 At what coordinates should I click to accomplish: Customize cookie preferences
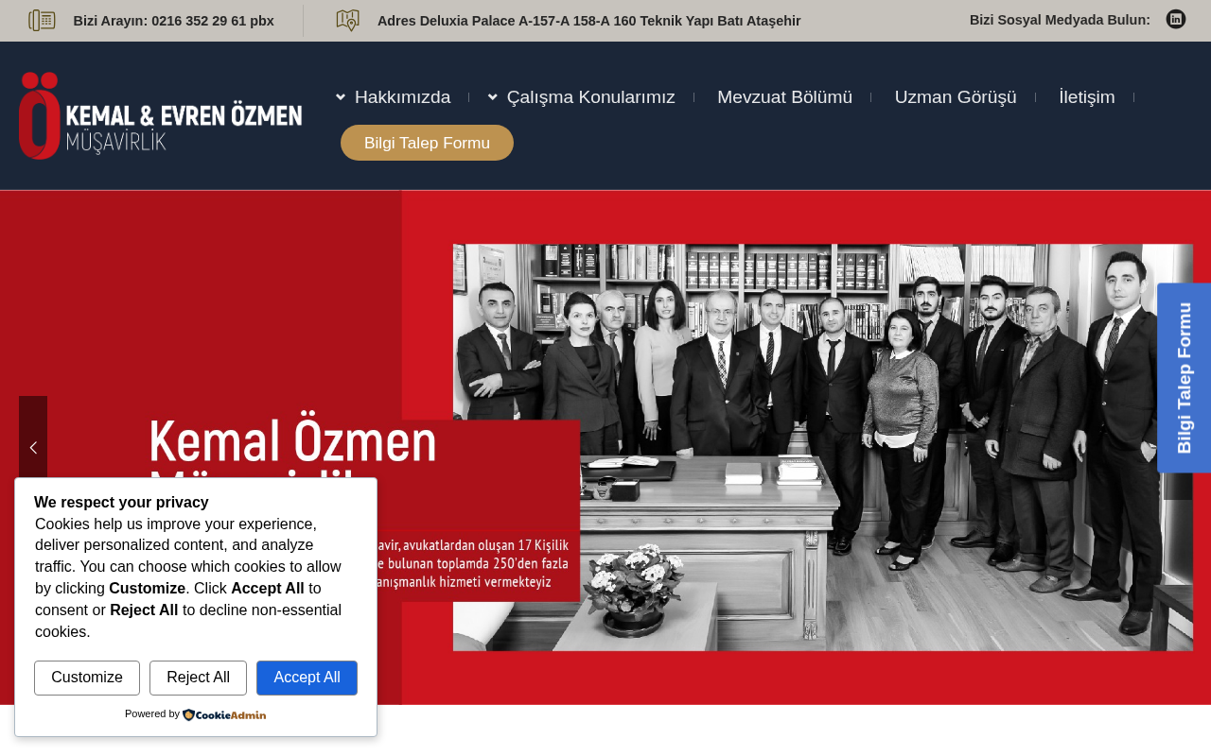pos(87,678)
